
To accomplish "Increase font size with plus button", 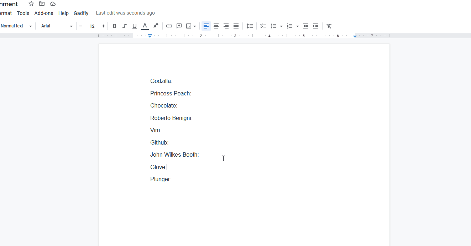I will (x=104, y=26).
